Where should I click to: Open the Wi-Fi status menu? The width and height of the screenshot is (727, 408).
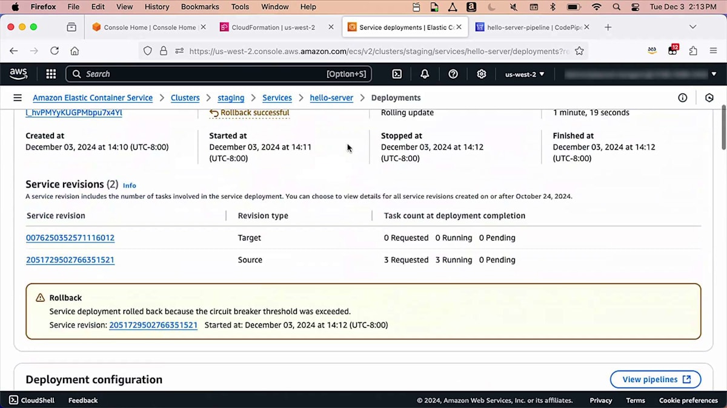point(597,7)
